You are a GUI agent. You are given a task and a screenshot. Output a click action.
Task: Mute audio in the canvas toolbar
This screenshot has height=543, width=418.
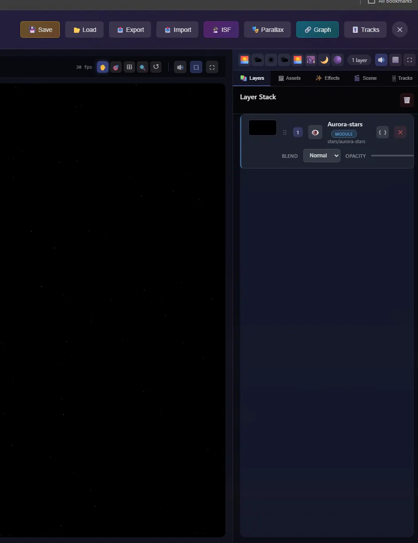click(x=180, y=67)
